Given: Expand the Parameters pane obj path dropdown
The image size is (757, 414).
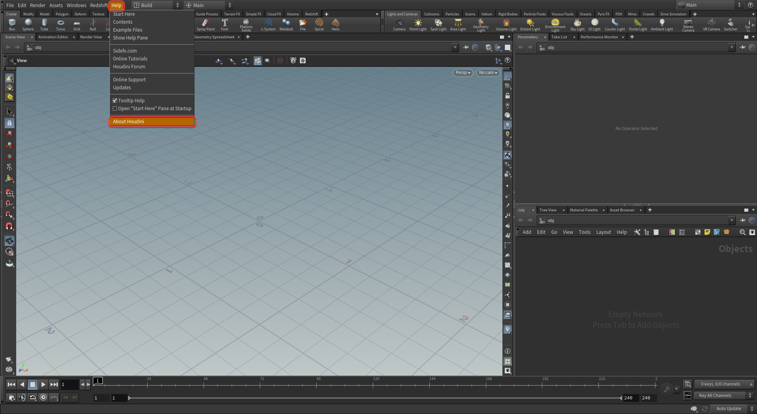Looking at the screenshot, I should point(732,47).
